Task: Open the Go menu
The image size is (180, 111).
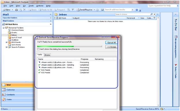Action: point(24,6)
